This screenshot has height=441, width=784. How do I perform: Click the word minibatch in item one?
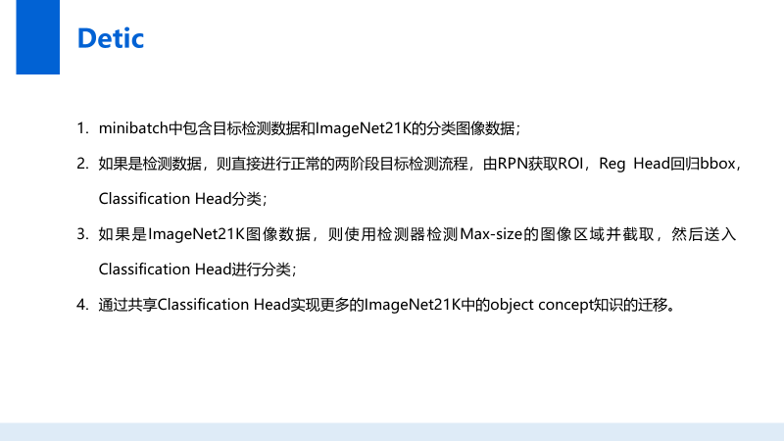click(133, 128)
